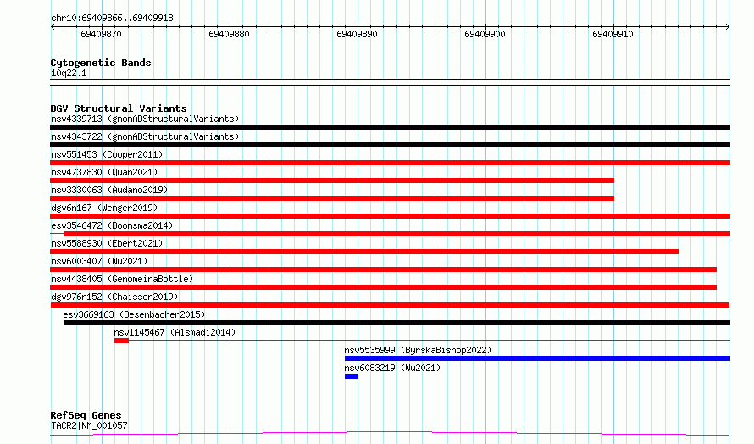
Task: Click the short red block under nsv1145467
Action: pos(122,341)
